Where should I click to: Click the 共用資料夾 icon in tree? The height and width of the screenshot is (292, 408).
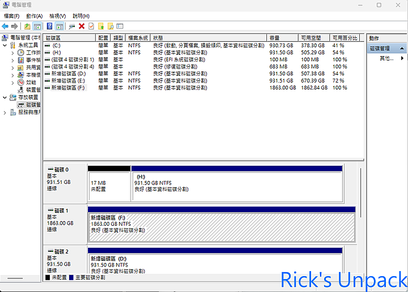point(20,68)
